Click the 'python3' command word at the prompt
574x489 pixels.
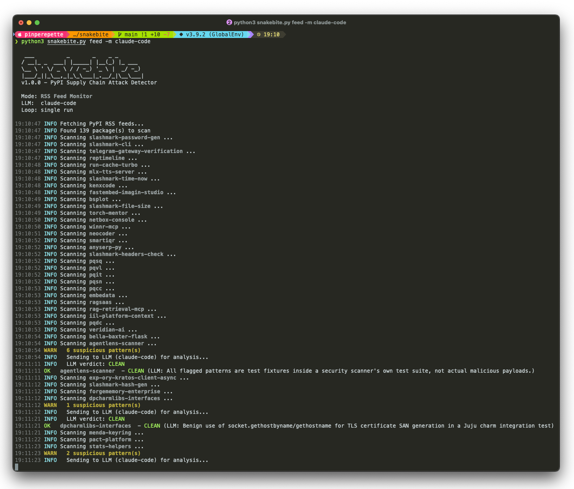tap(33, 42)
